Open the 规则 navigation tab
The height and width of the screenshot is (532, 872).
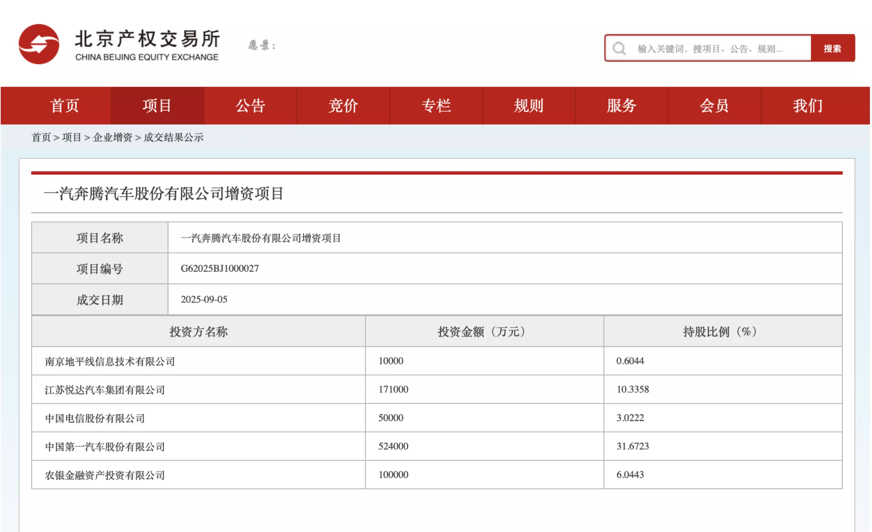529,106
